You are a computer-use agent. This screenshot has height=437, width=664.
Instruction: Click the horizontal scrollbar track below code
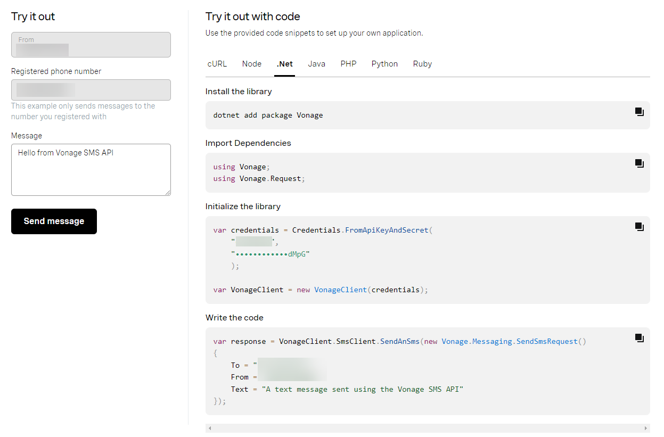coord(428,428)
